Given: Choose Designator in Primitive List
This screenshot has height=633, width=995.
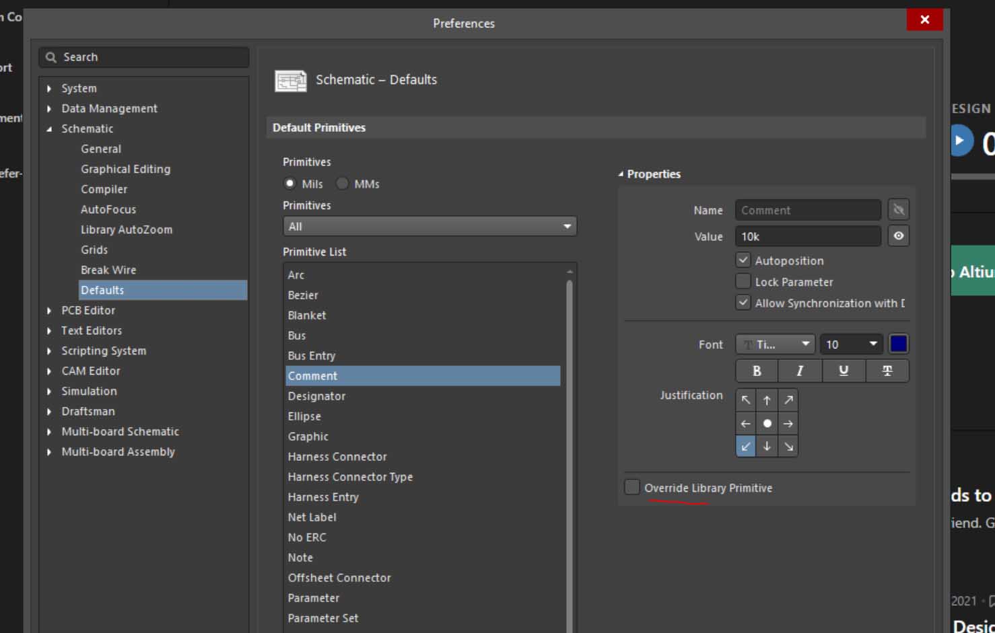Looking at the screenshot, I should tap(316, 396).
